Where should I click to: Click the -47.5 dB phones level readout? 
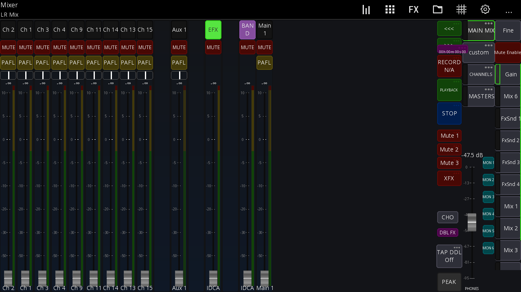click(x=472, y=155)
